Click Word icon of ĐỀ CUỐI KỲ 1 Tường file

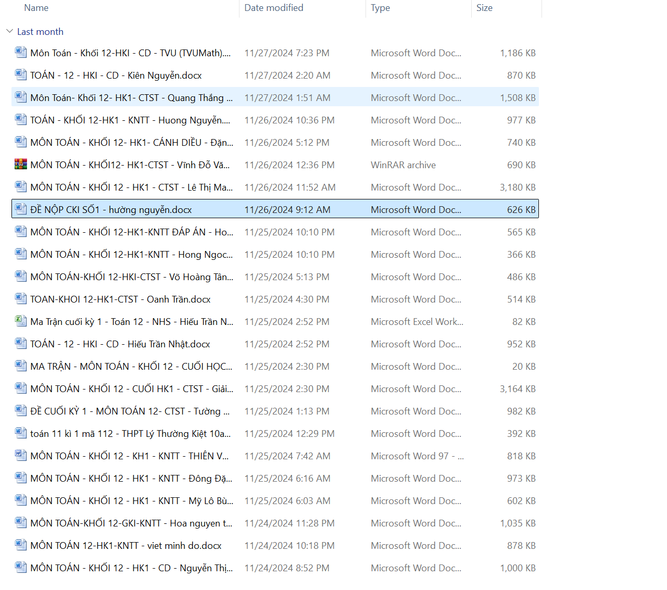[x=20, y=410]
